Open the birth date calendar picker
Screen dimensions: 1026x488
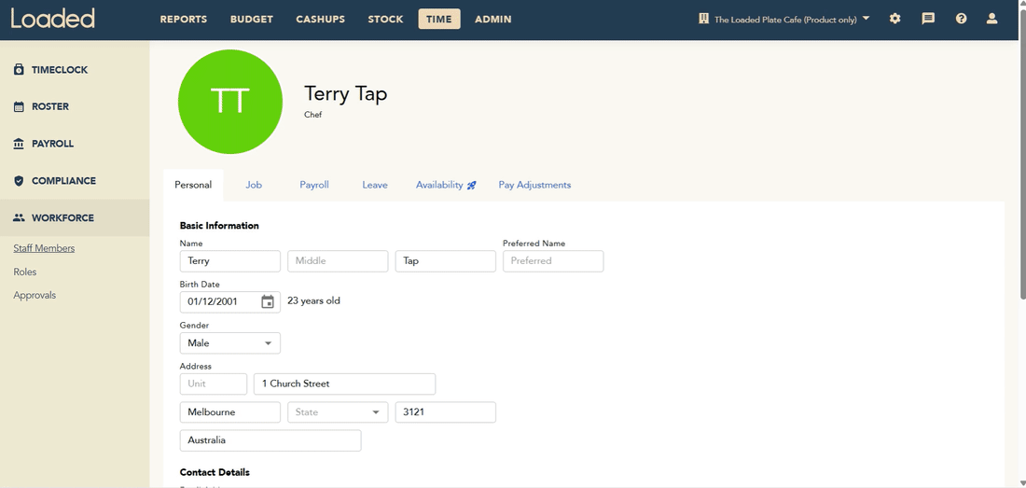[268, 301]
